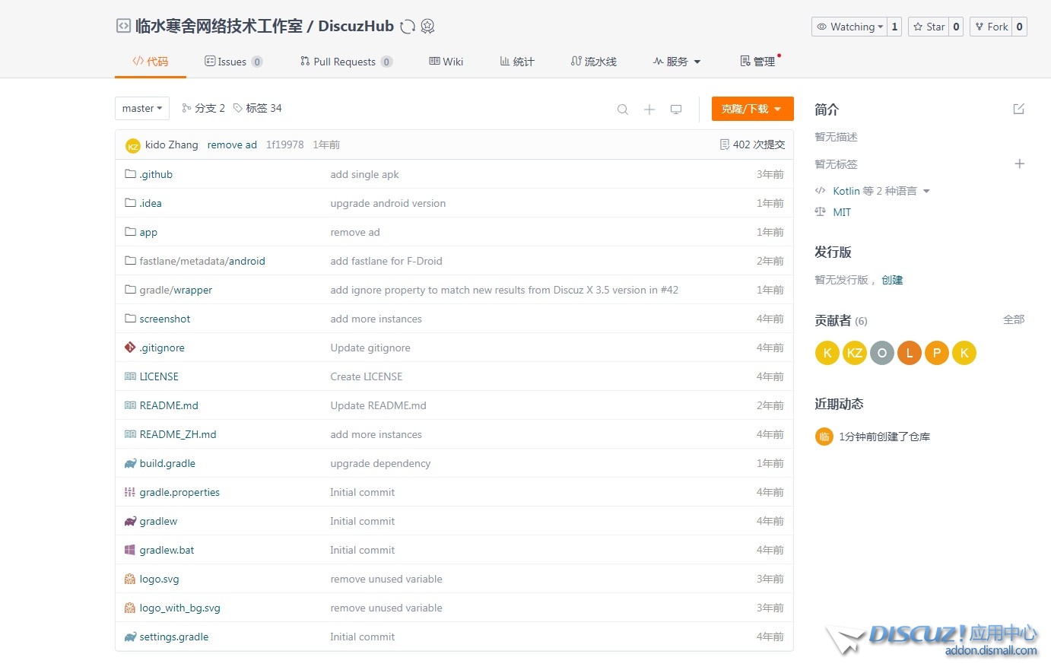The height and width of the screenshot is (670, 1051).
Task: Open the README.md file
Action: [169, 405]
